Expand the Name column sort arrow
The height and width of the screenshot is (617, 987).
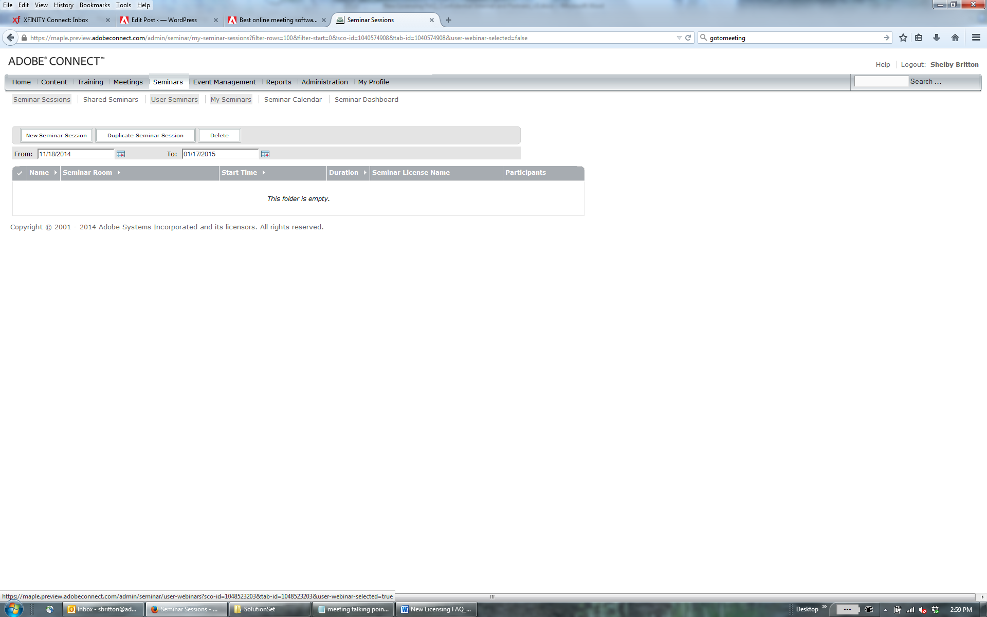point(56,173)
